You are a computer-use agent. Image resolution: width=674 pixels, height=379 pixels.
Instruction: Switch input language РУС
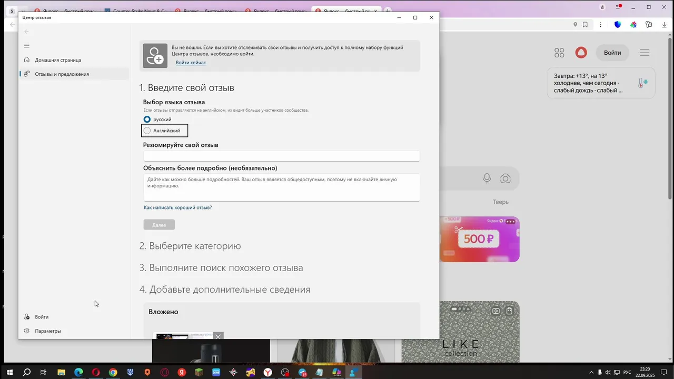coord(627,373)
